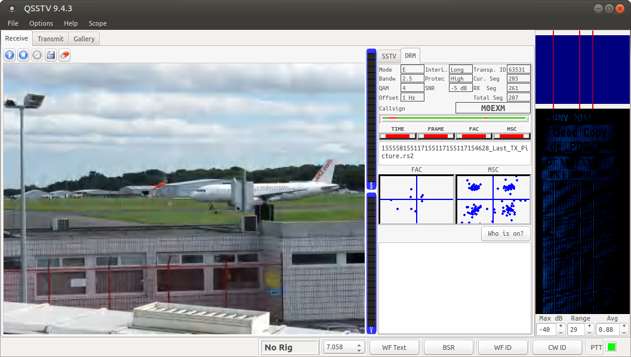Switch to the Transmit tab
Image resolution: width=631 pixels, height=357 pixels.
click(x=50, y=39)
